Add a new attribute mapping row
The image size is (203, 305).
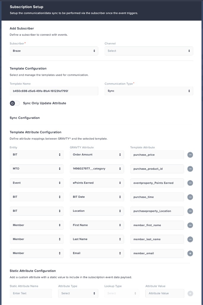190,253
